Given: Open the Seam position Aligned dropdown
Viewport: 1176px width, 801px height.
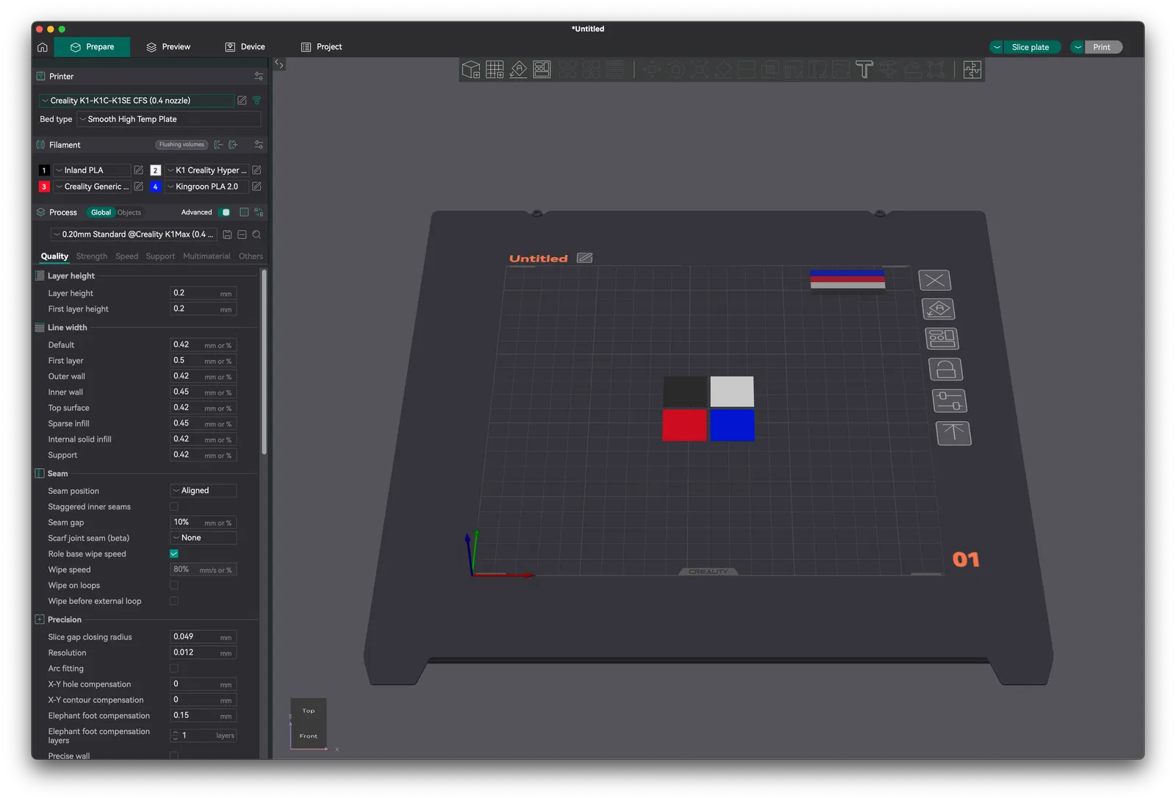Looking at the screenshot, I should pyautogui.click(x=204, y=491).
